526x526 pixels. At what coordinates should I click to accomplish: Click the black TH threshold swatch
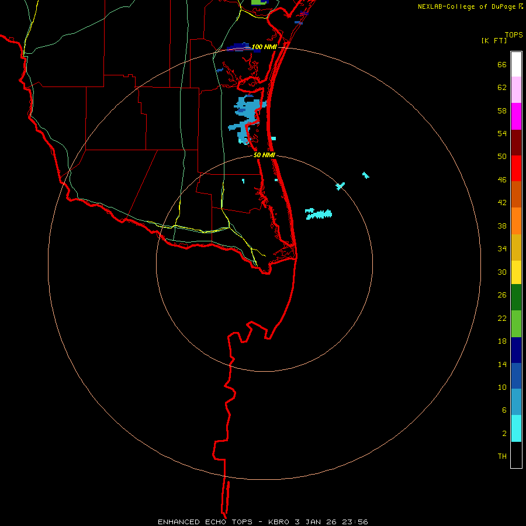tap(516, 455)
